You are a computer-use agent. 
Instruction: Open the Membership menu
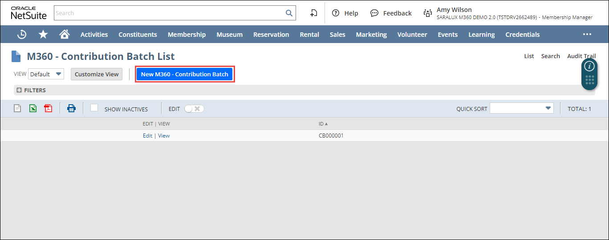pos(187,35)
